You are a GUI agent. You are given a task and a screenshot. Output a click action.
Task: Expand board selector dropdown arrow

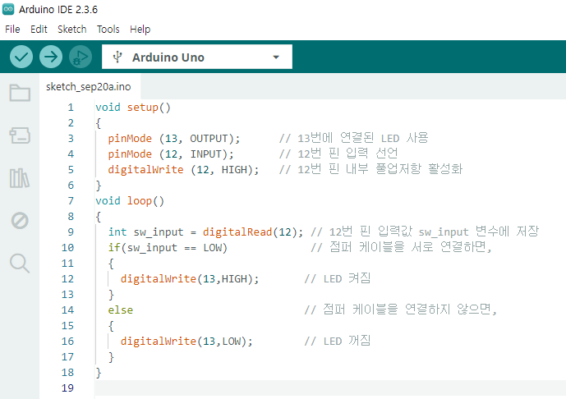click(x=276, y=57)
